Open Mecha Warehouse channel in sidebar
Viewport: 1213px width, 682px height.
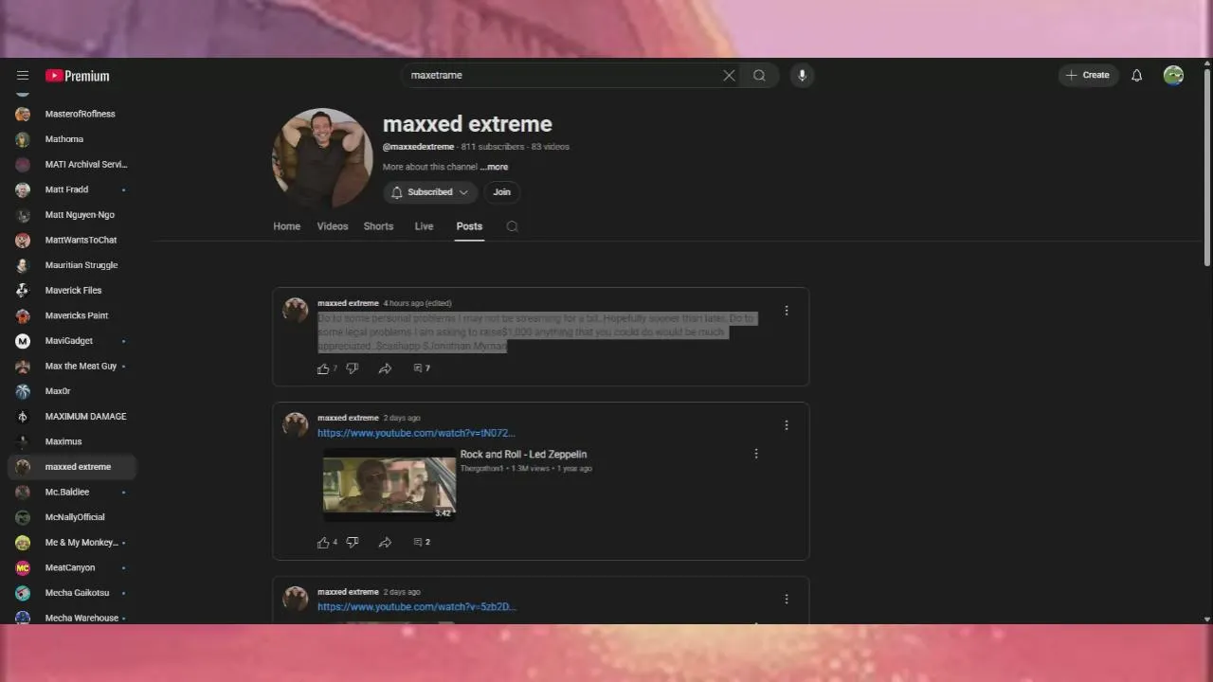pos(72,618)
